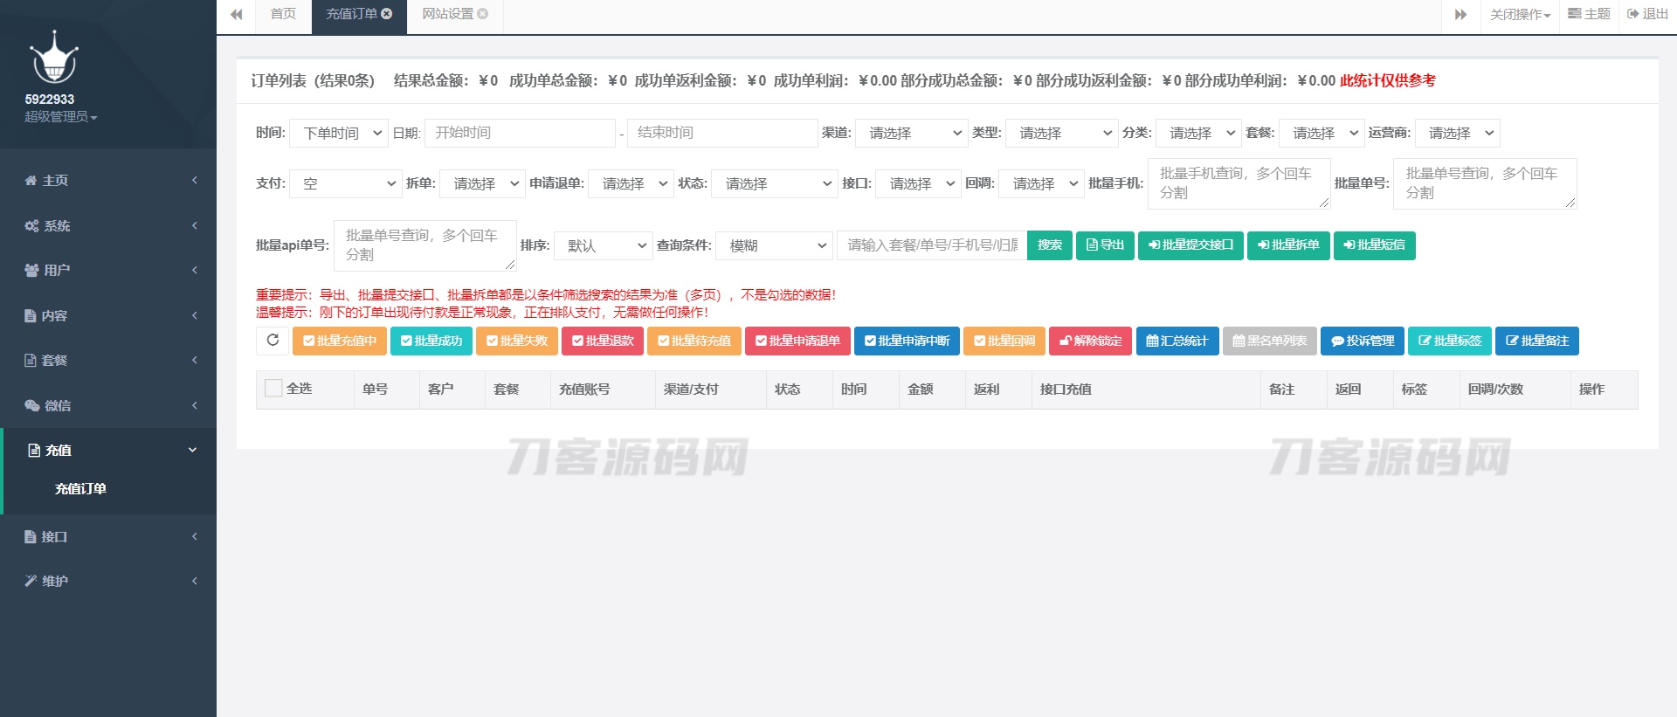The width and height of the screenshot is (1677, 717).
Task: Close the 网站设置 tab using its x icon
Action: click(x=483, y=14)
